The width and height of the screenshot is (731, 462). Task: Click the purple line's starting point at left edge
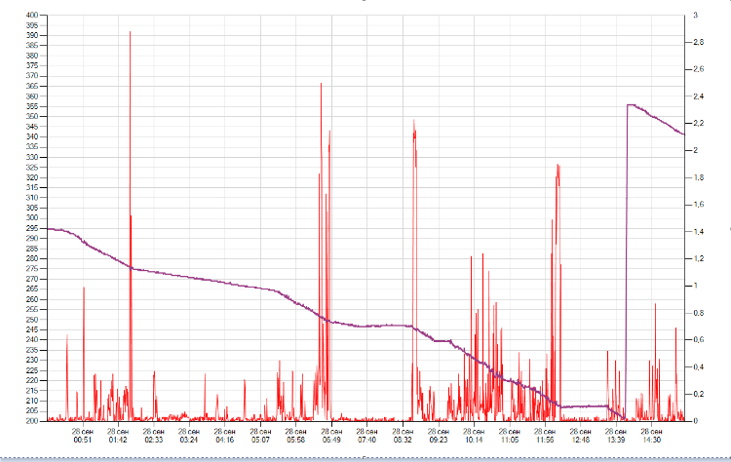click(49, 228)
